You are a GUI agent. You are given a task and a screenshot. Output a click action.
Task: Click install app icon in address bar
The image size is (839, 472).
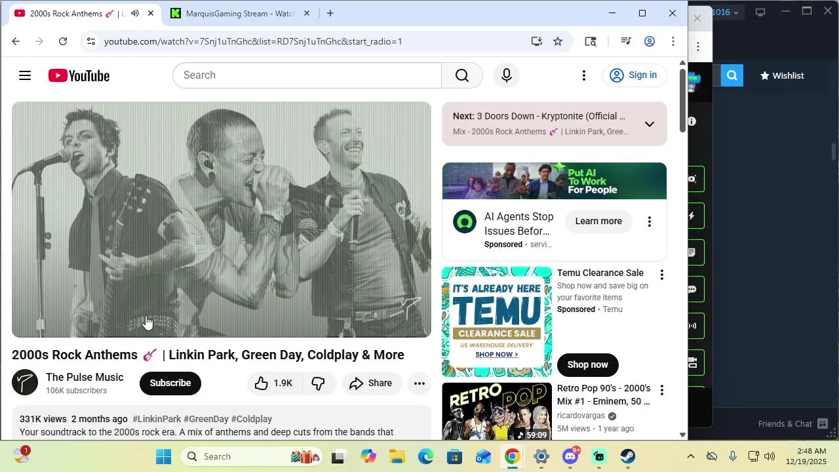(537, 41)
